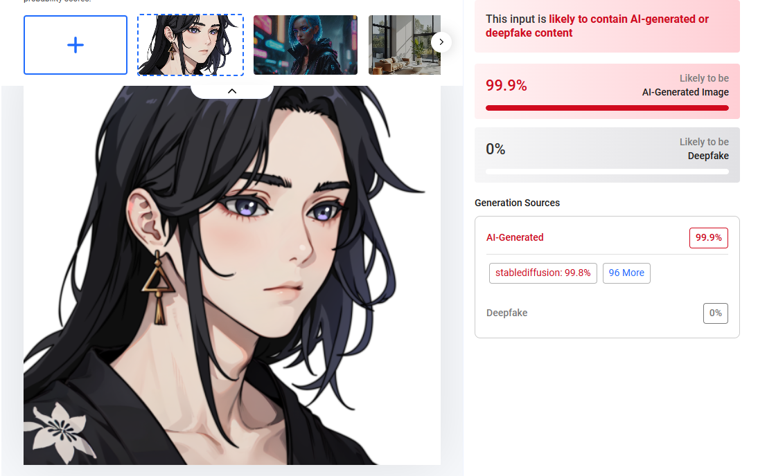Click the large 99.9% score text
Screen dimensions: 767x476
coord(506,85)
